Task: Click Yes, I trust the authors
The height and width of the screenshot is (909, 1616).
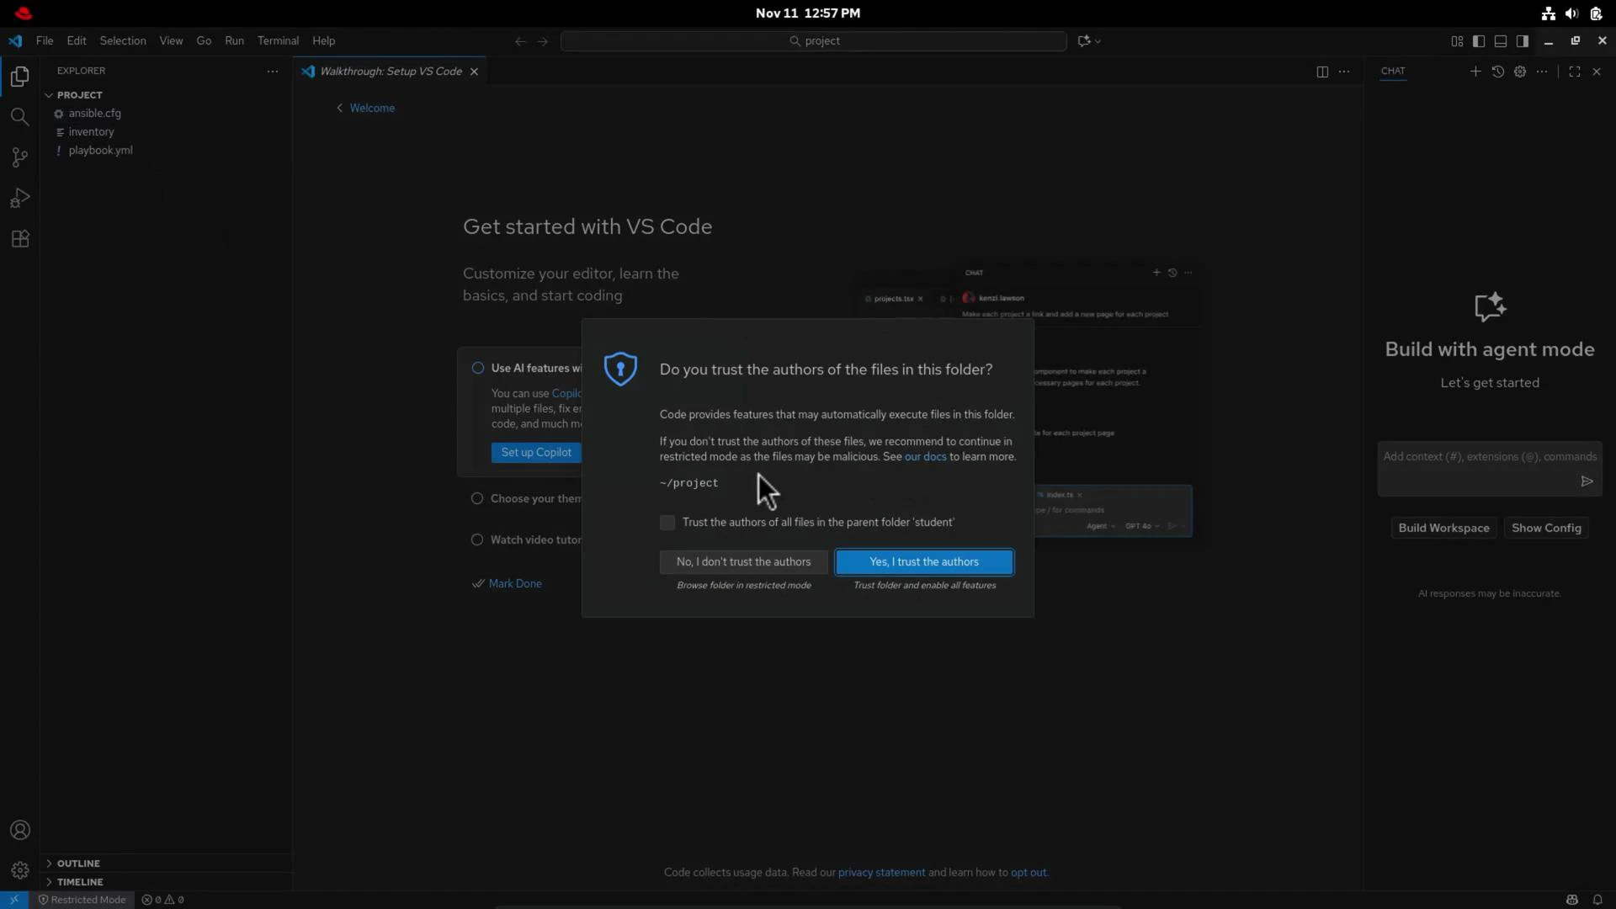Action: click(x=924, y=561)
